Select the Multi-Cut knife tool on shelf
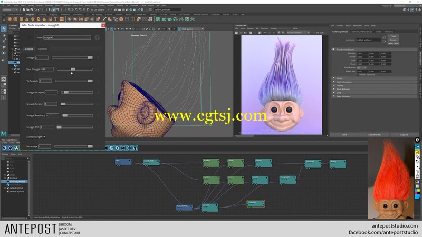422x237 pixels. coord(104,19)
